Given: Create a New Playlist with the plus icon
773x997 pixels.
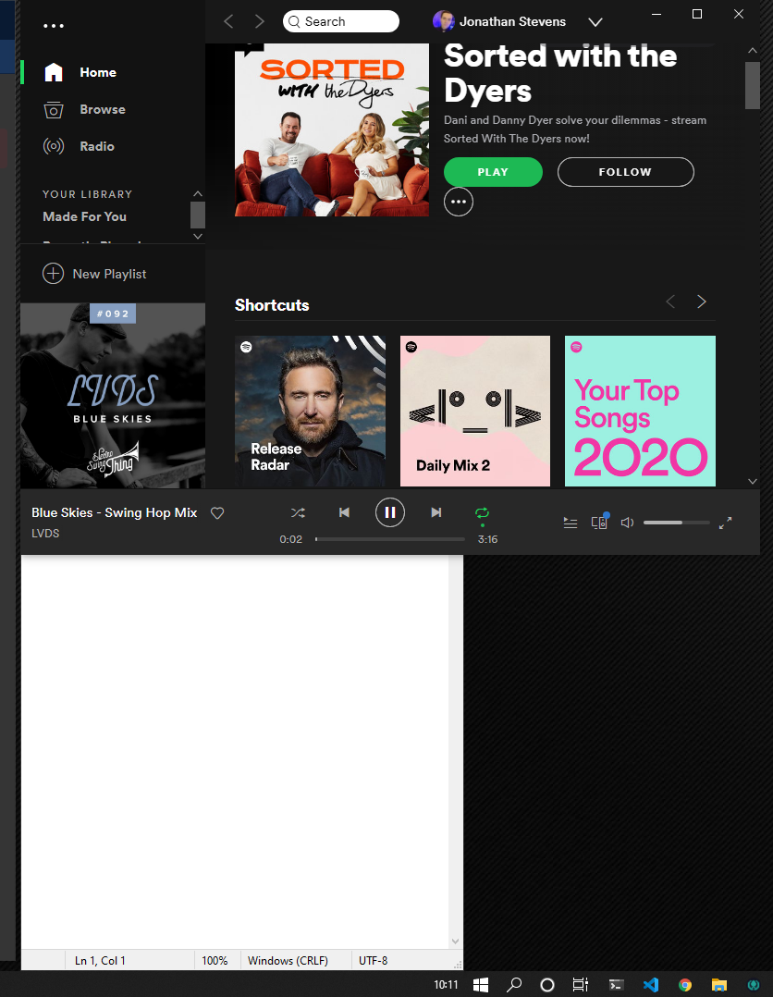Looking at the screenshot, I should click(94, 274).
